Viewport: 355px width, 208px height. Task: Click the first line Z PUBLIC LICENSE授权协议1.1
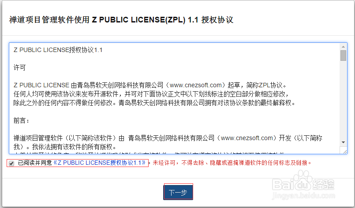58,50
